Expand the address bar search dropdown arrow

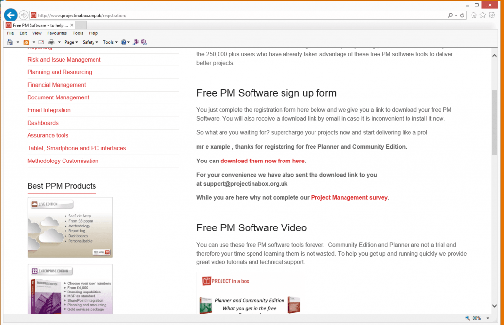[456, 15]
